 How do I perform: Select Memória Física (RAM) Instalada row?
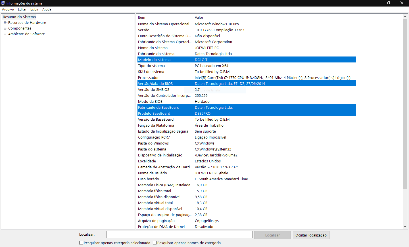click(x=247, y=185)
